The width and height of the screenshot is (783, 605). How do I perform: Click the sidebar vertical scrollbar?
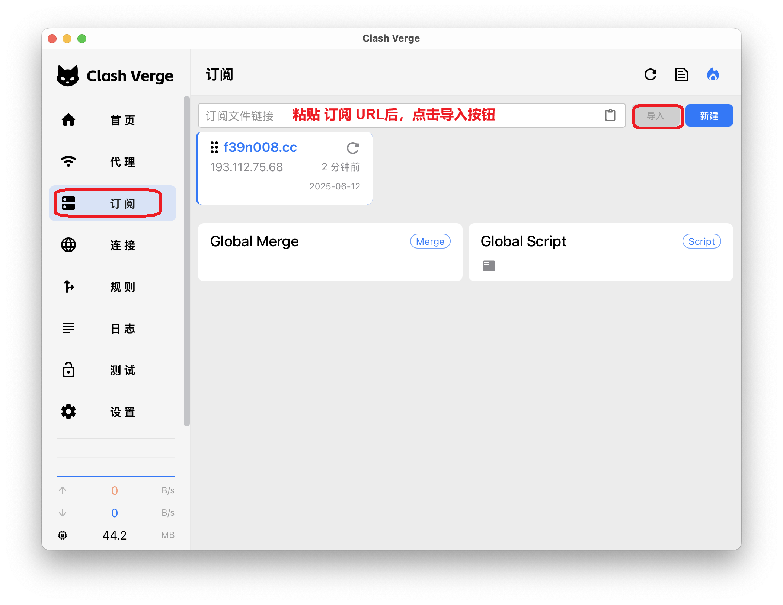[x=186, y=260]
